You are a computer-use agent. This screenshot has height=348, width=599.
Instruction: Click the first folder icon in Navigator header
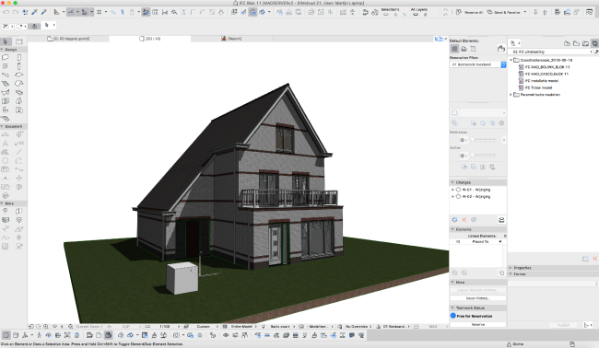[567, 43]
